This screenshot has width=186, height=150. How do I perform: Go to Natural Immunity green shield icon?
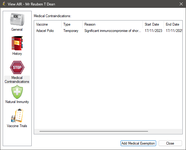17,92
